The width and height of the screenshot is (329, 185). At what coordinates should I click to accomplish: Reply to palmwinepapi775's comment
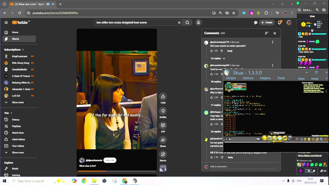coord(230,51)
